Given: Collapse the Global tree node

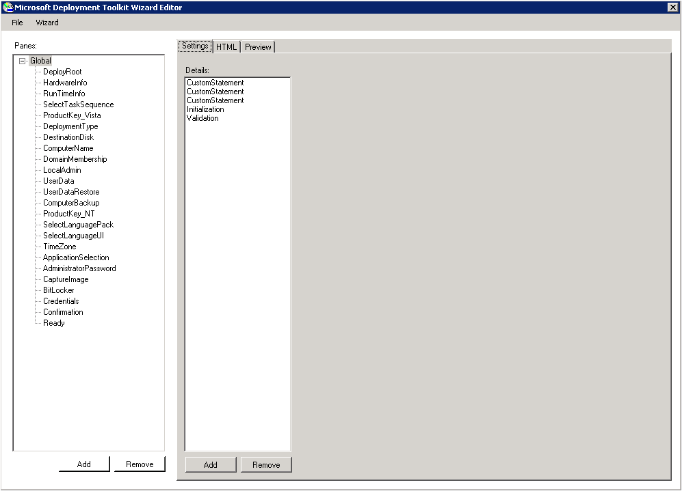Looking at the screenshot, I should click(23, 60).
